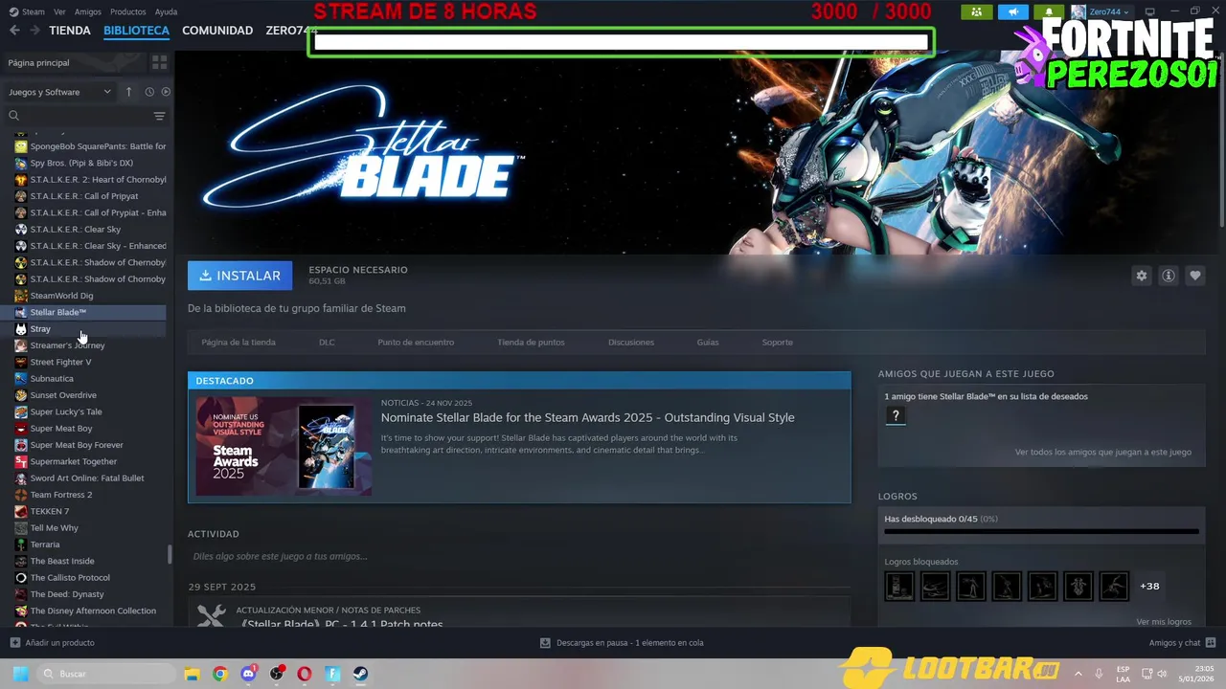
Task: Open the Guías link
Action: click(708, 342)
